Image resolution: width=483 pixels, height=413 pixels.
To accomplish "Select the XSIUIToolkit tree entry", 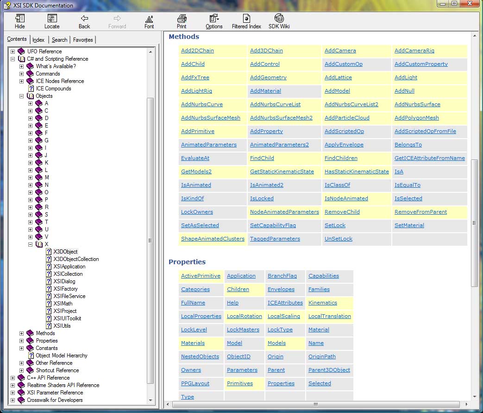I will 68,318.
